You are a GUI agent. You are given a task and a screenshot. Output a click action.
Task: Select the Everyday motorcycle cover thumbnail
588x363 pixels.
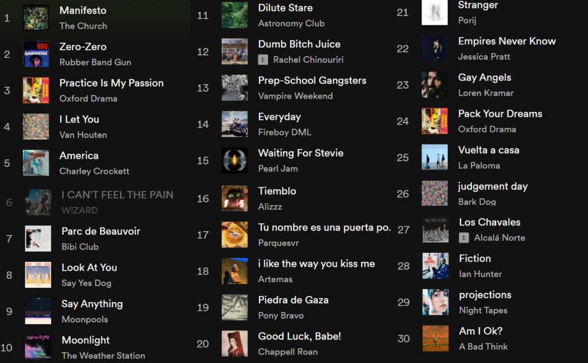(x=234, y=124)
